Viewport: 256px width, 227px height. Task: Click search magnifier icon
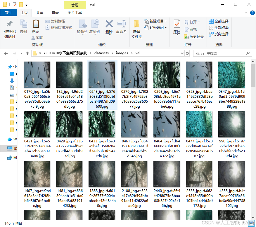248,53
